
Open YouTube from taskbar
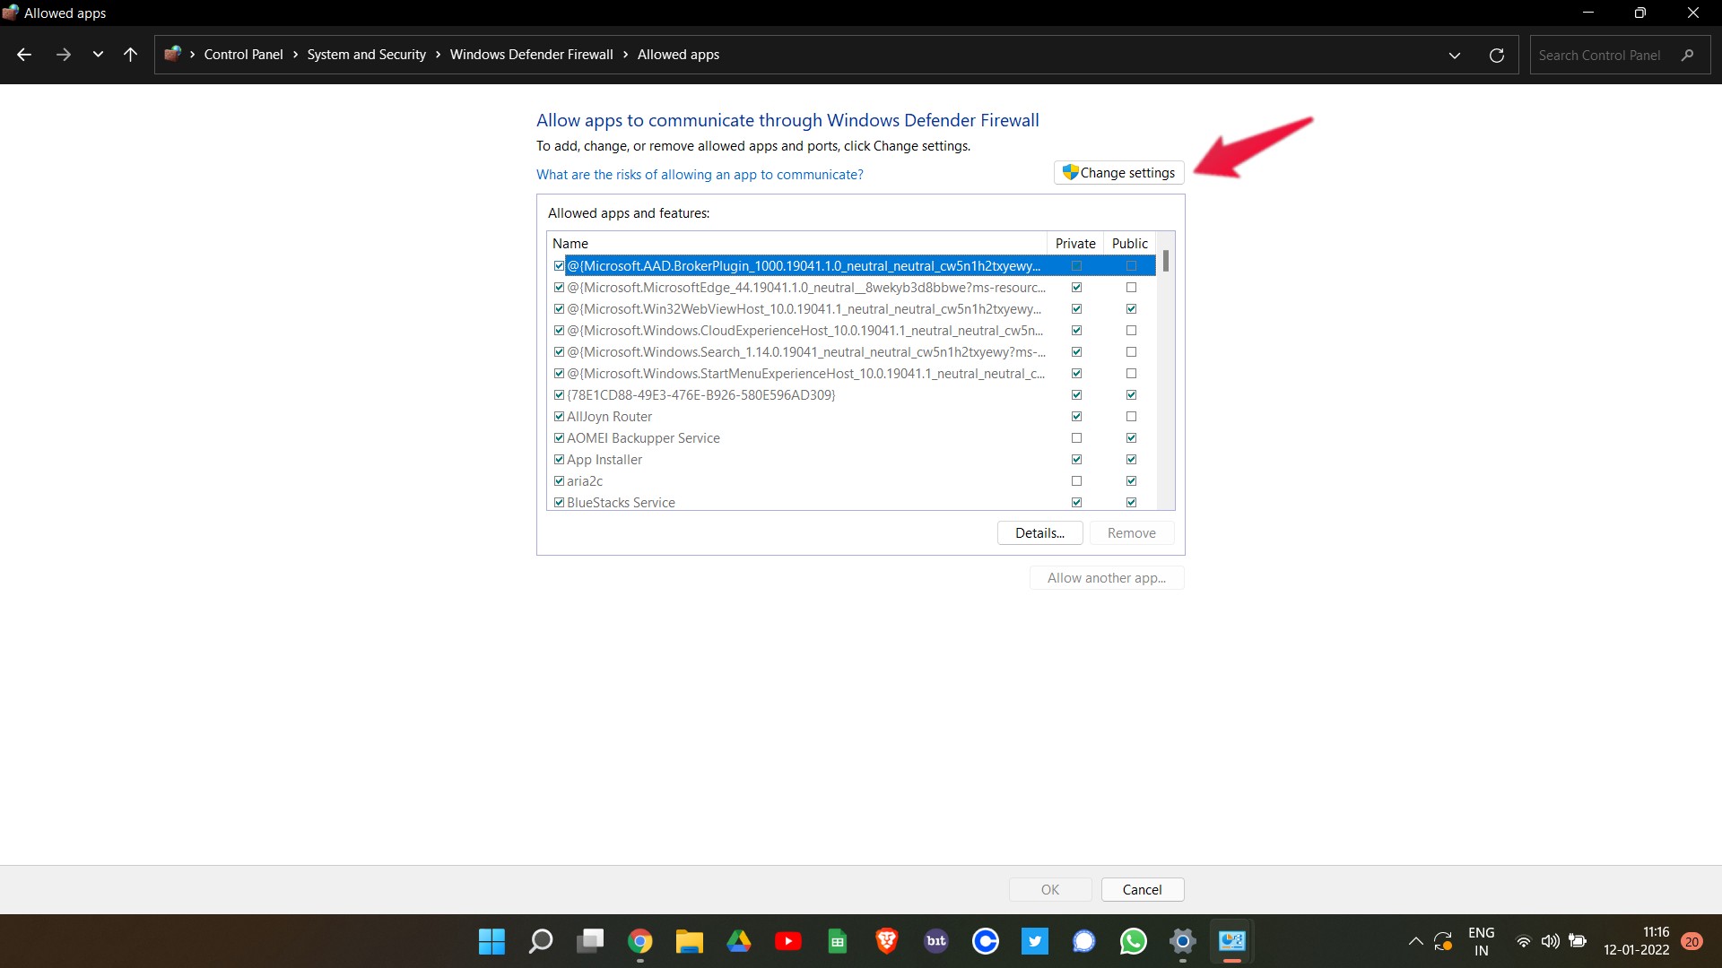coord(787,941)
